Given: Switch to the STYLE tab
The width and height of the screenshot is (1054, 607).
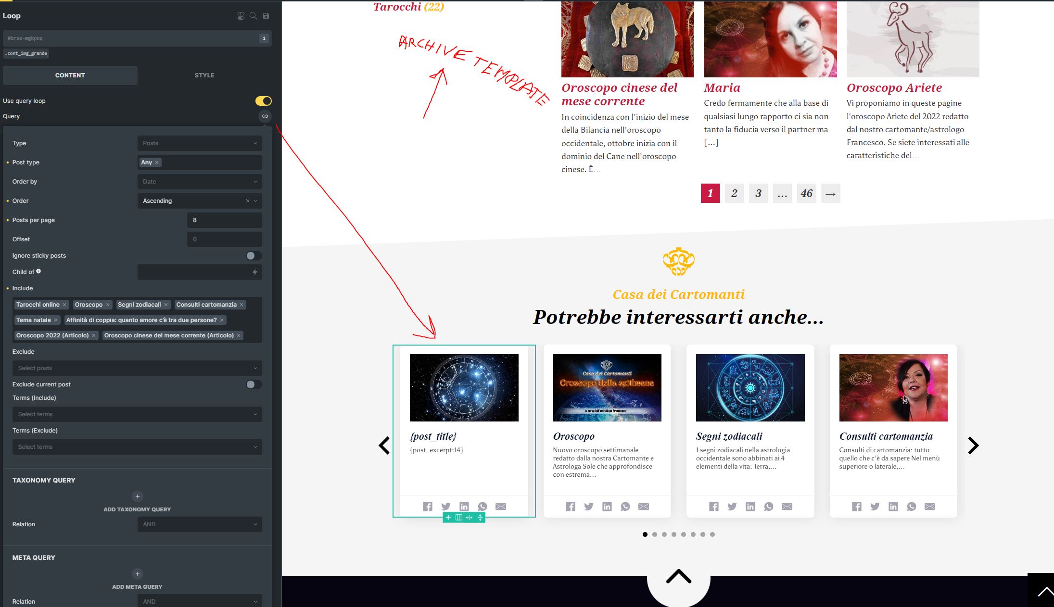Looking at the screenshot, I should coord(204,75).
